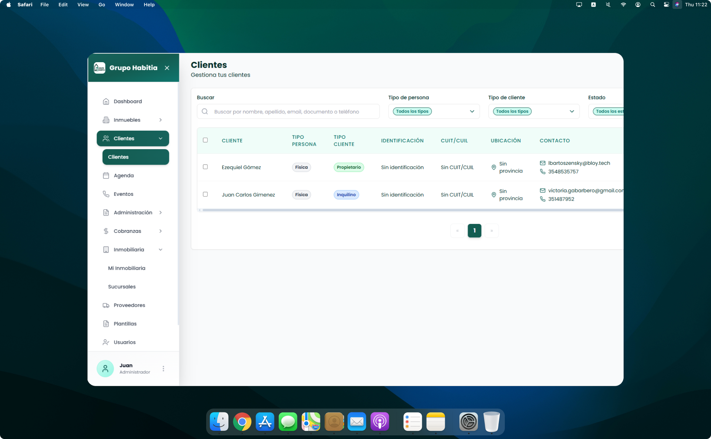The image size is (711, 439).
Task: Open Mi Inmobiliaria submenu item
Action: pos(127,268)
